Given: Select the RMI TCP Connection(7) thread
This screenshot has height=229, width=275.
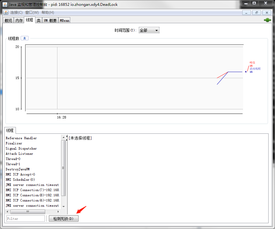Looking at the screenshot, I should click(x=33, y=190).
